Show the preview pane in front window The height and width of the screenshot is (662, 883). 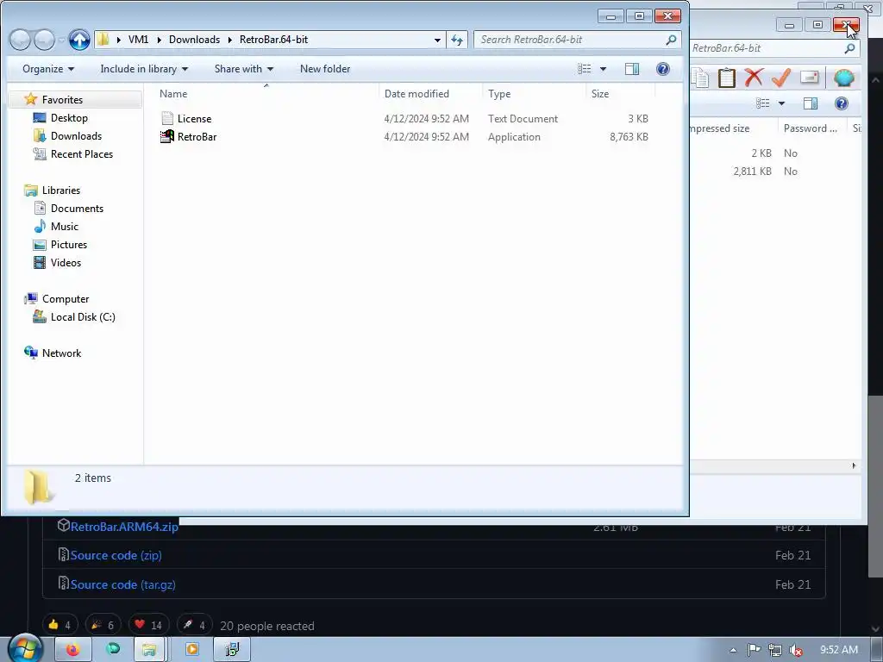point(632,69)
